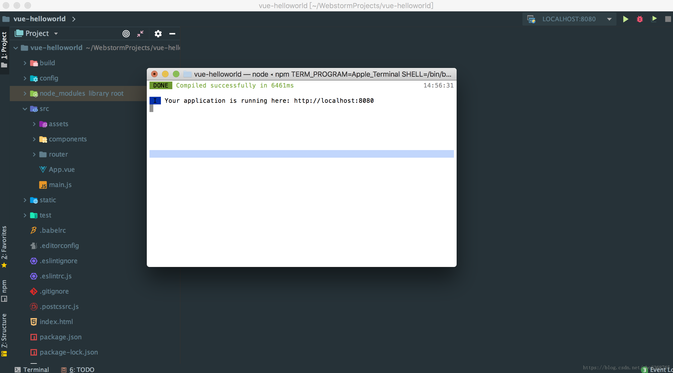Image resolution: width=673 pixels, height=373 pixels.
Task: Expand the src folder in project tree
Action: point(25,108)
